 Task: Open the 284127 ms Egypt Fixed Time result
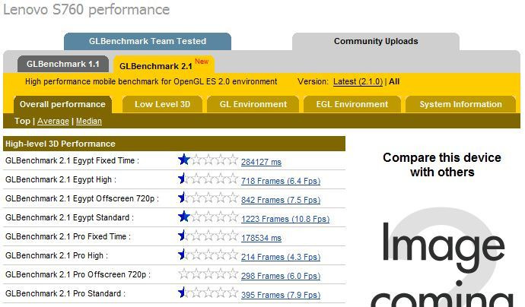[261, 162]
